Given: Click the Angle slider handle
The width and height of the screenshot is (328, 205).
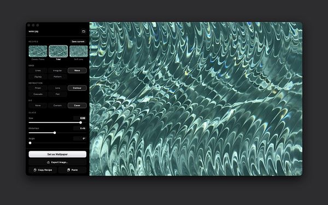Looking at the screenshot, I should [30, 143].
